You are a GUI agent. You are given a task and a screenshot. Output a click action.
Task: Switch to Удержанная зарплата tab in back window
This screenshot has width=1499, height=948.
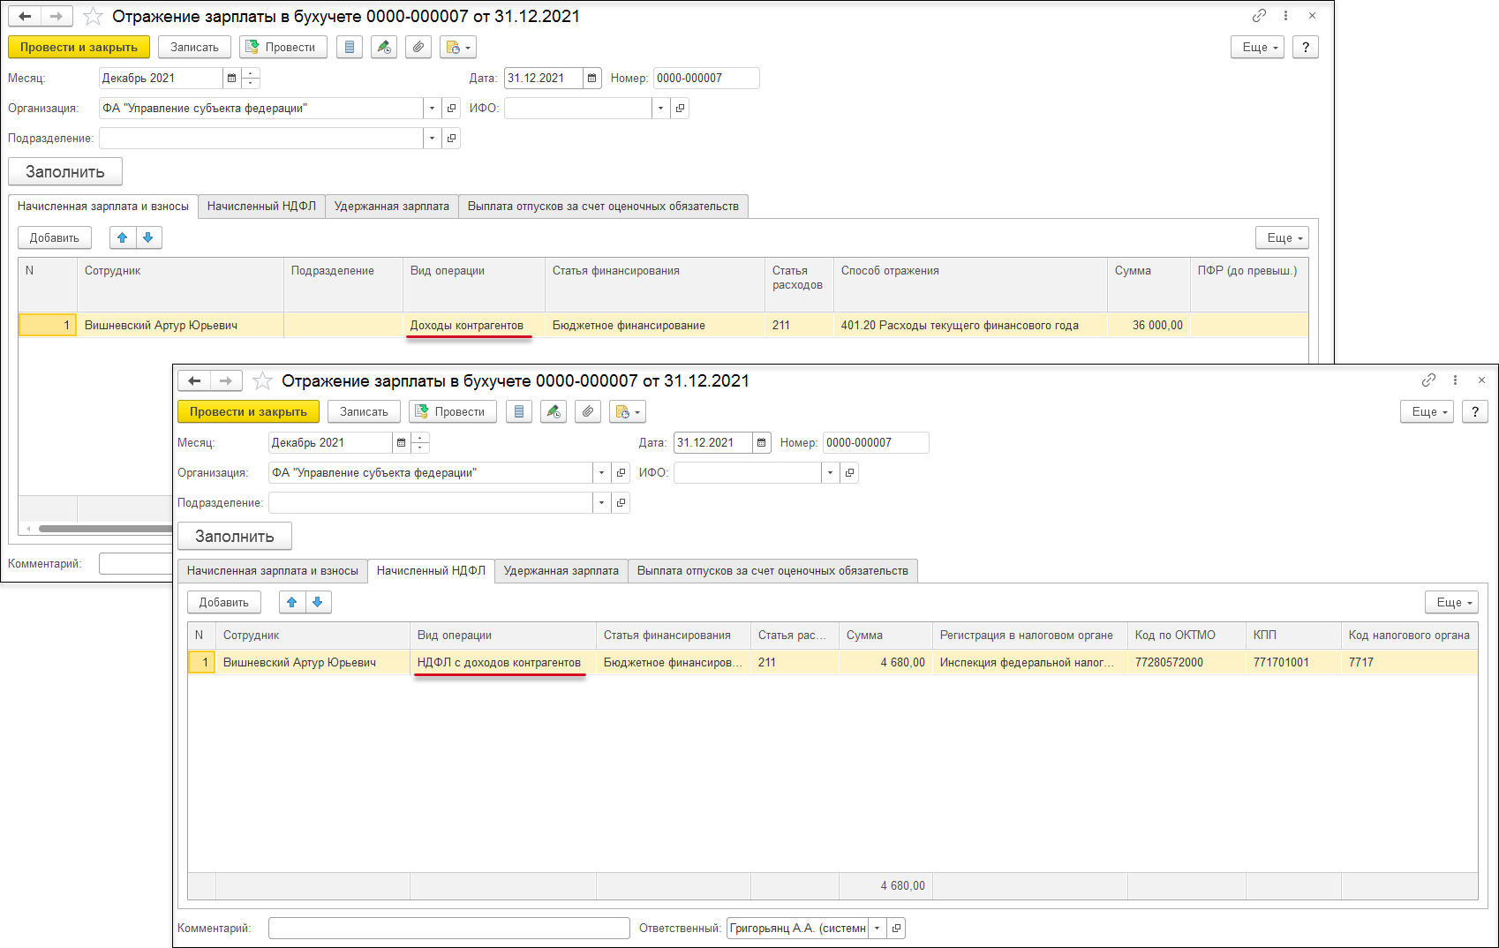click(x=391, y=206)
